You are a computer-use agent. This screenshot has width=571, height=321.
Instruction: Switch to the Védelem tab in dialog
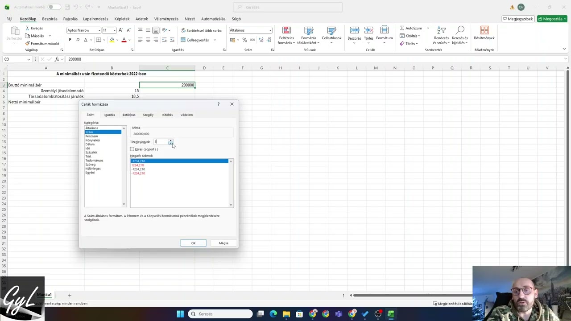click(186, 115)
